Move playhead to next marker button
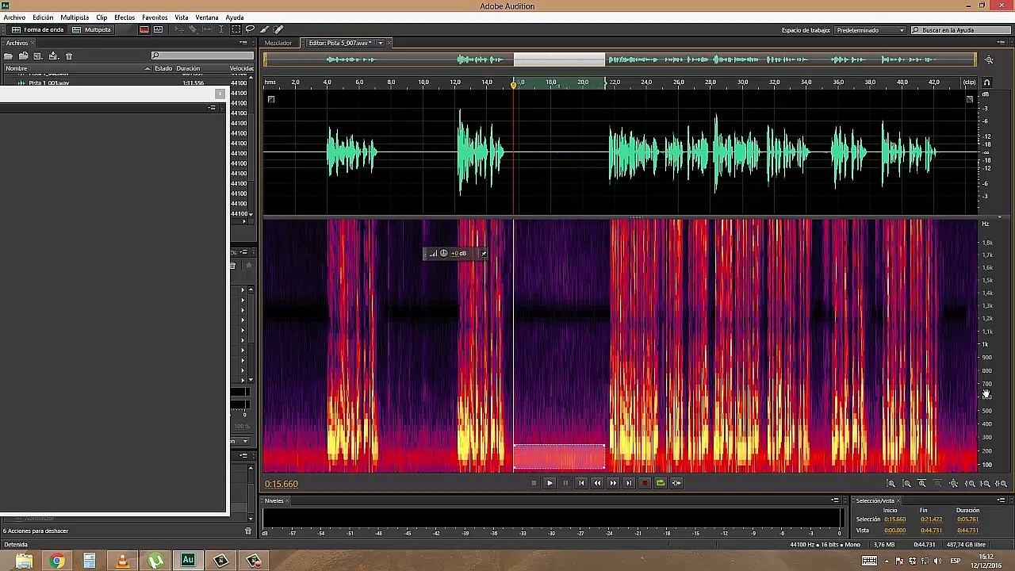 (x=629, y=483)
